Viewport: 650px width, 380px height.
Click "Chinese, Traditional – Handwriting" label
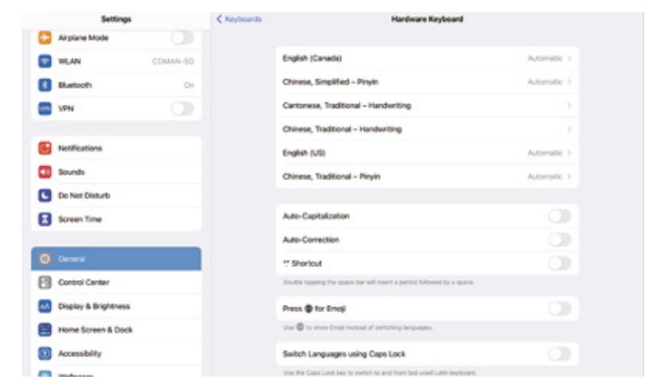click(x=342, y=129)
